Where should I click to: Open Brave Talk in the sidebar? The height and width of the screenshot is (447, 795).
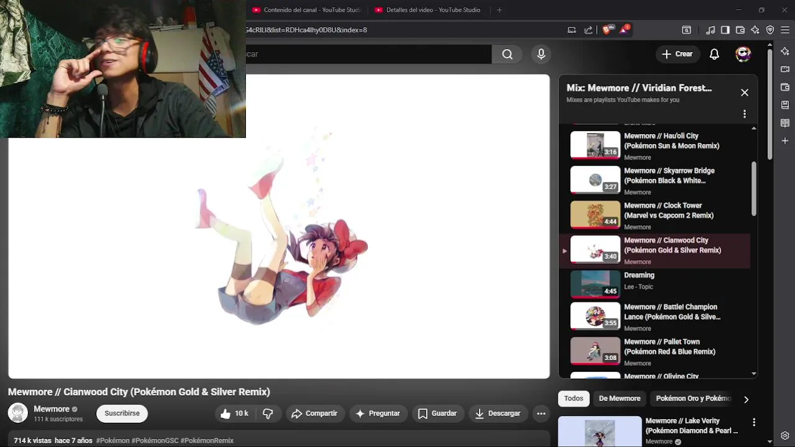tap(785, 69)
